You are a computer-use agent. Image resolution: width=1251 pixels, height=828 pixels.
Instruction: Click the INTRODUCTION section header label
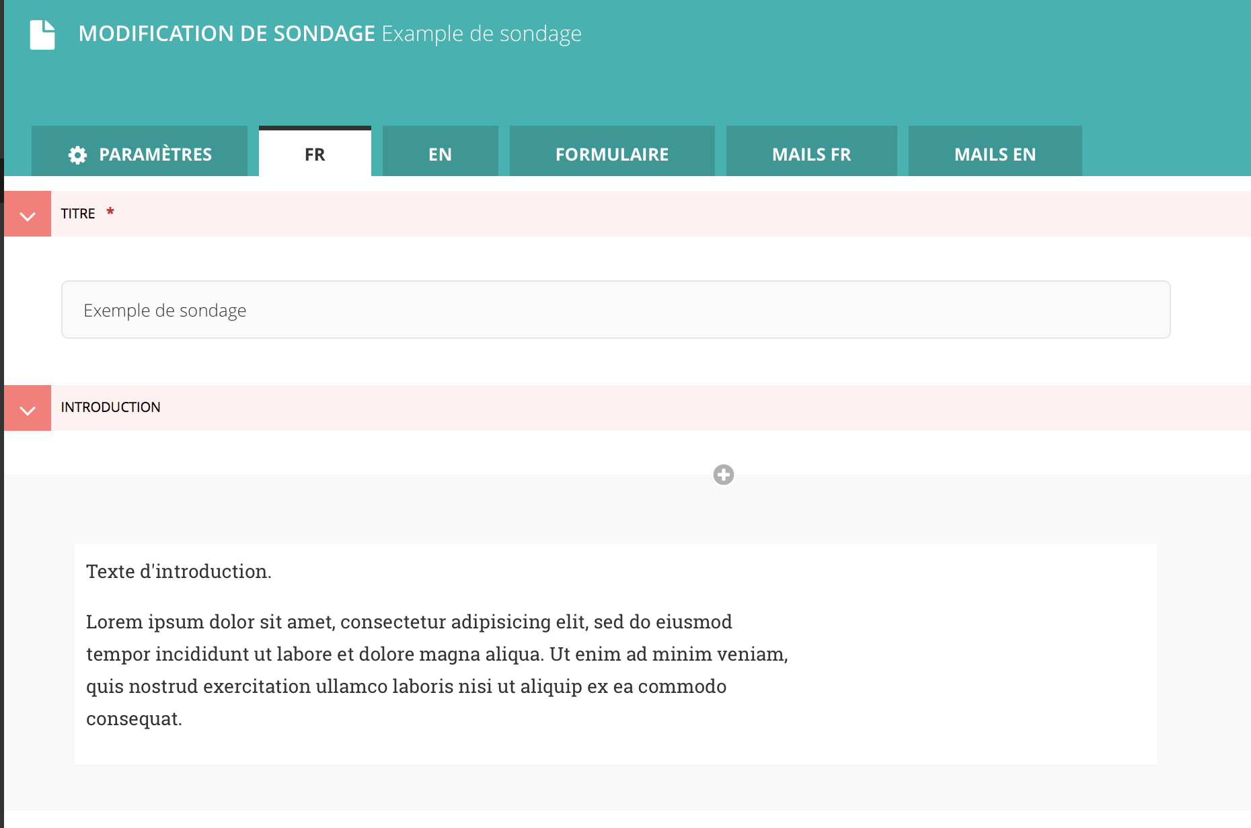pos(111,407)
